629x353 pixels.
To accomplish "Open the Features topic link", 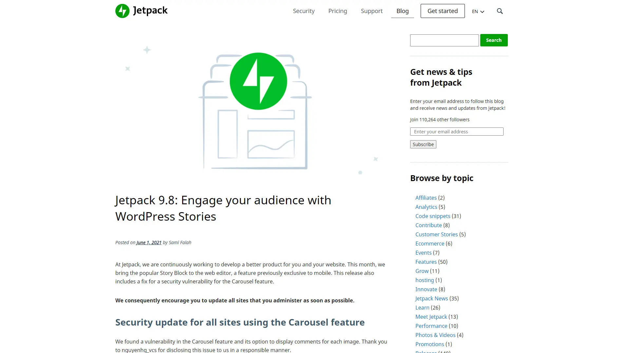I will point(426,261).
